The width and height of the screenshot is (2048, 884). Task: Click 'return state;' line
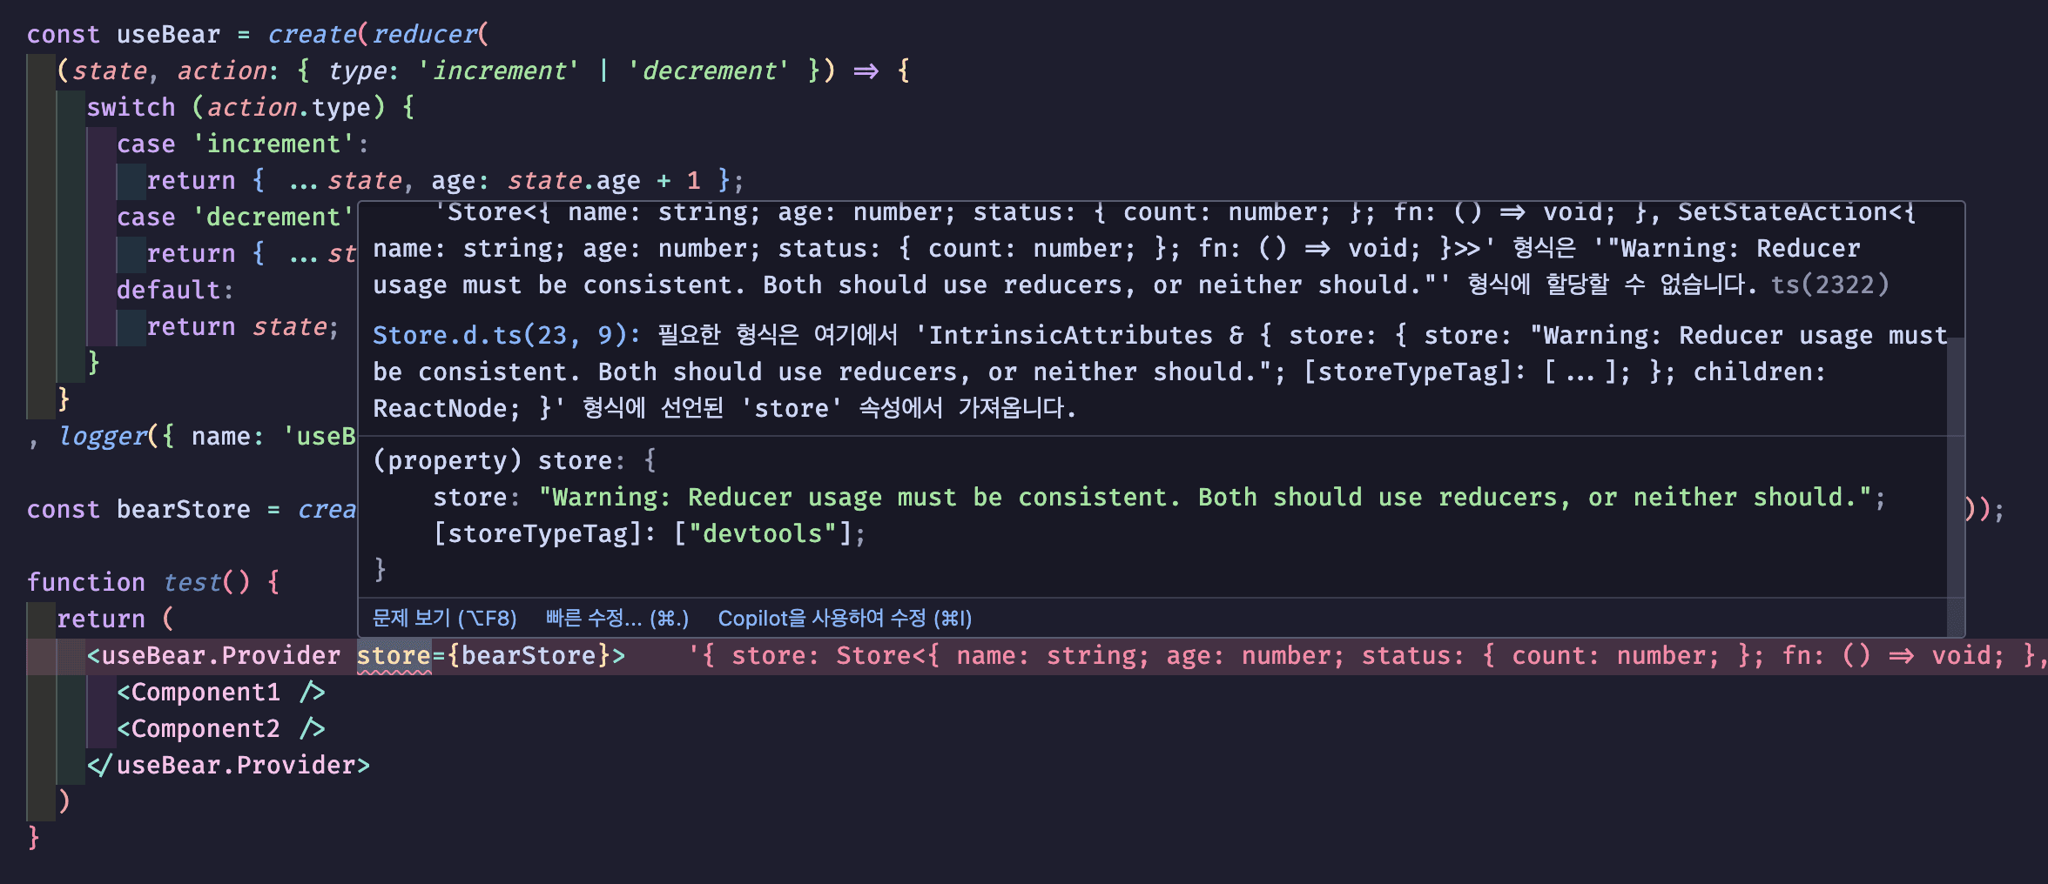[x=242, y=327]
